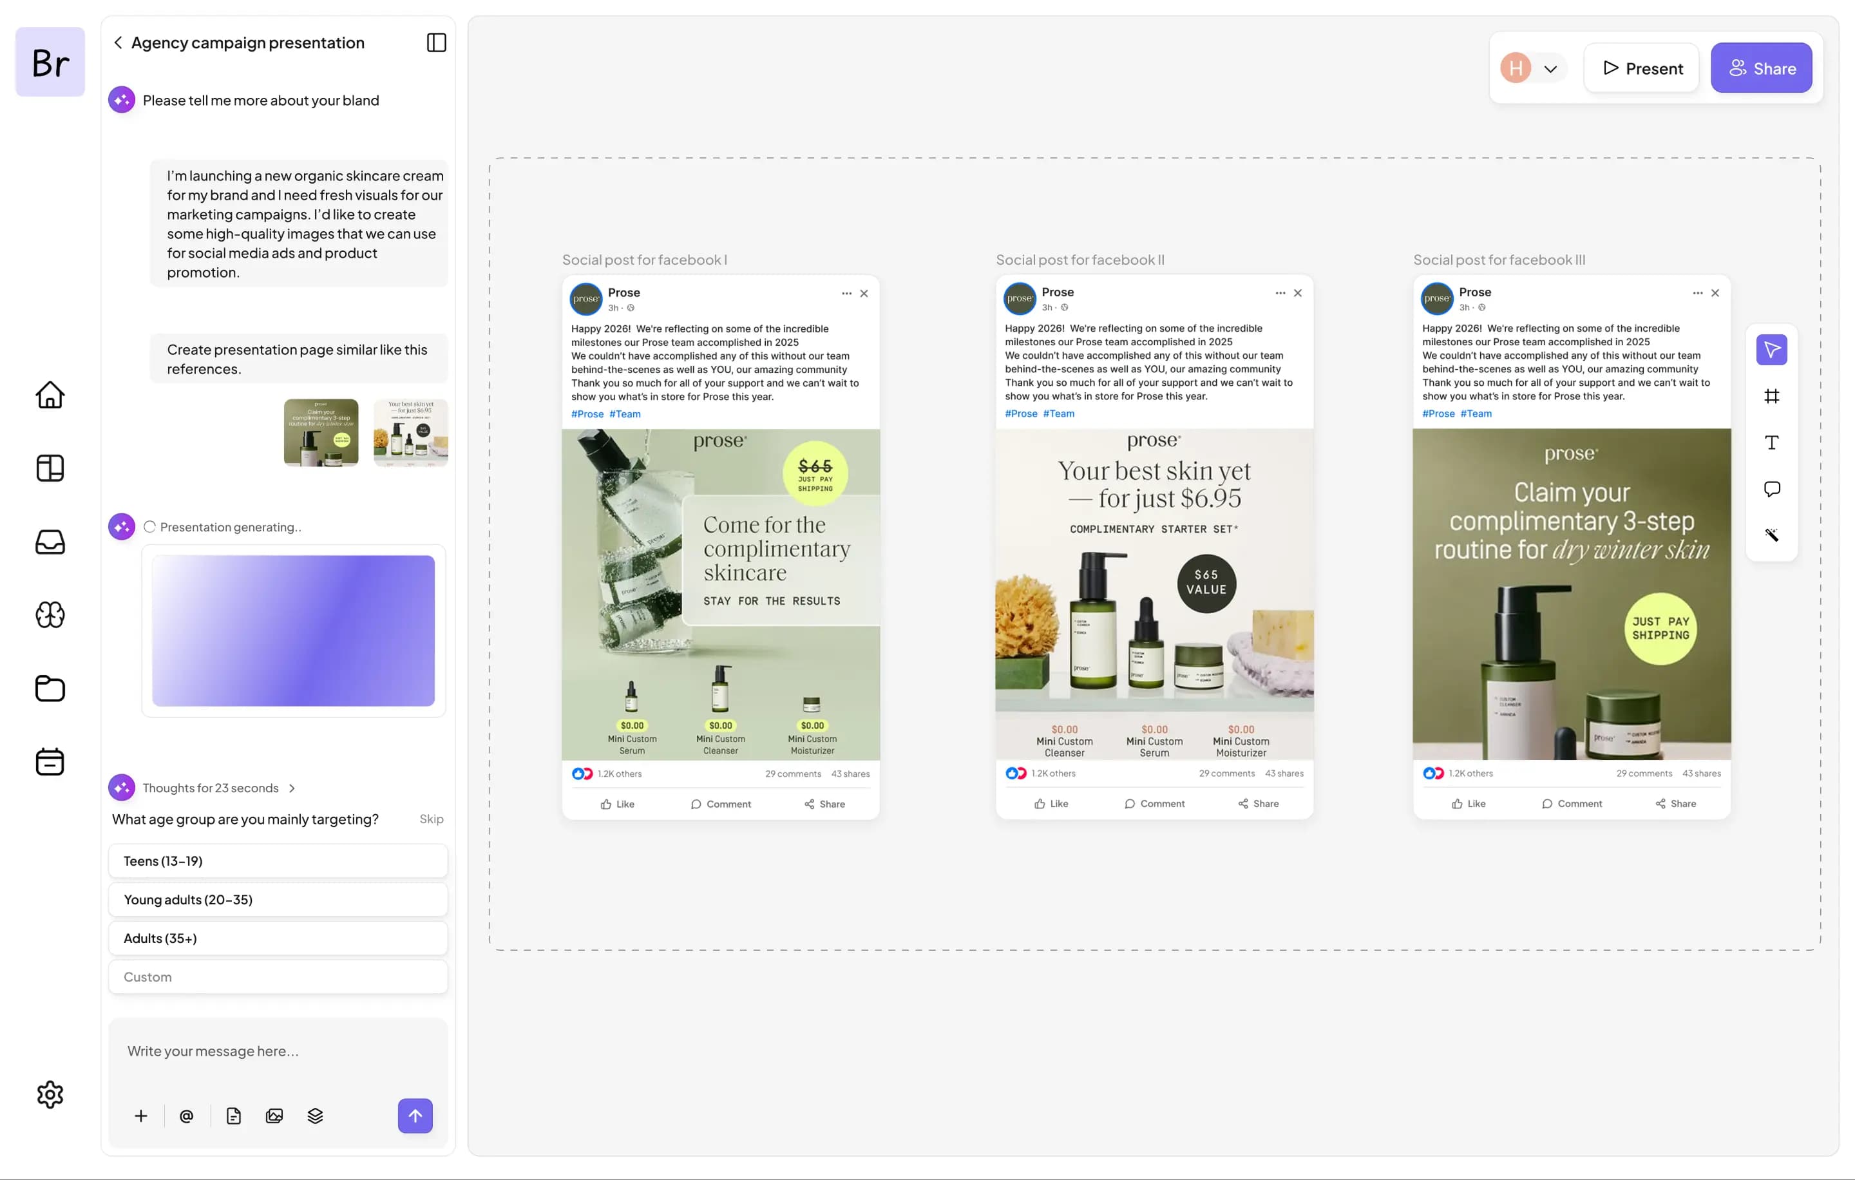Click the @ mention icon
The image size is (1855, 1180).
coord(186,1116)
